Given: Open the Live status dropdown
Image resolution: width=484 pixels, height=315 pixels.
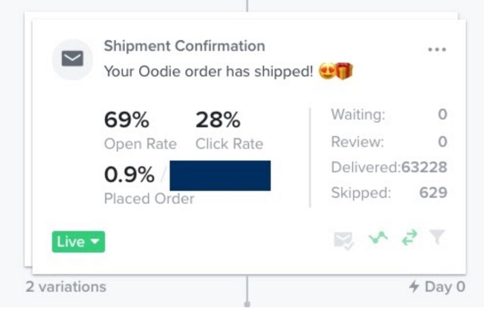Looking at the screenshot, I should coord(78,242).
